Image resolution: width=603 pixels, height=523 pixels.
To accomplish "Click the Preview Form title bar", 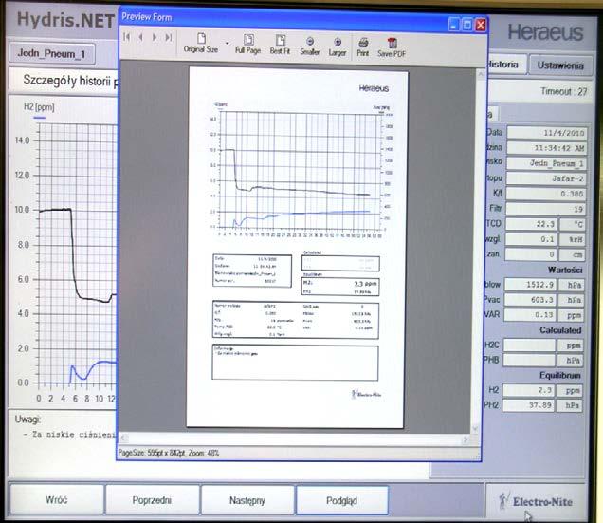I will [x=283, y=18].
